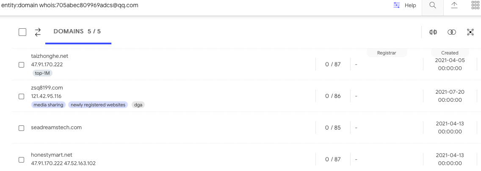Screen dimensions: 481x171
Task: Click the search modifiers sliders icon
Action: 397,5
